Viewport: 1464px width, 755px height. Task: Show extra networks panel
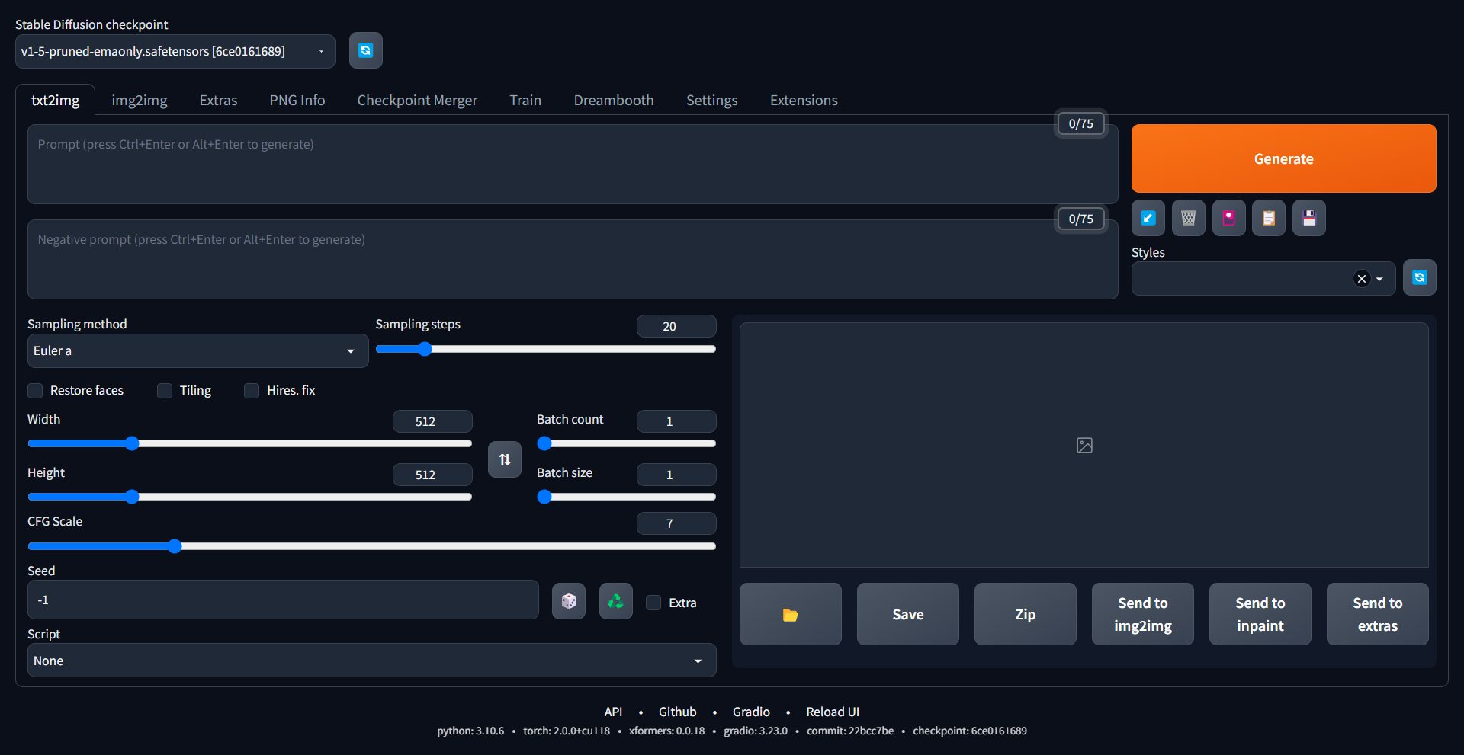pyautogui.click(x=1228, y=218)
